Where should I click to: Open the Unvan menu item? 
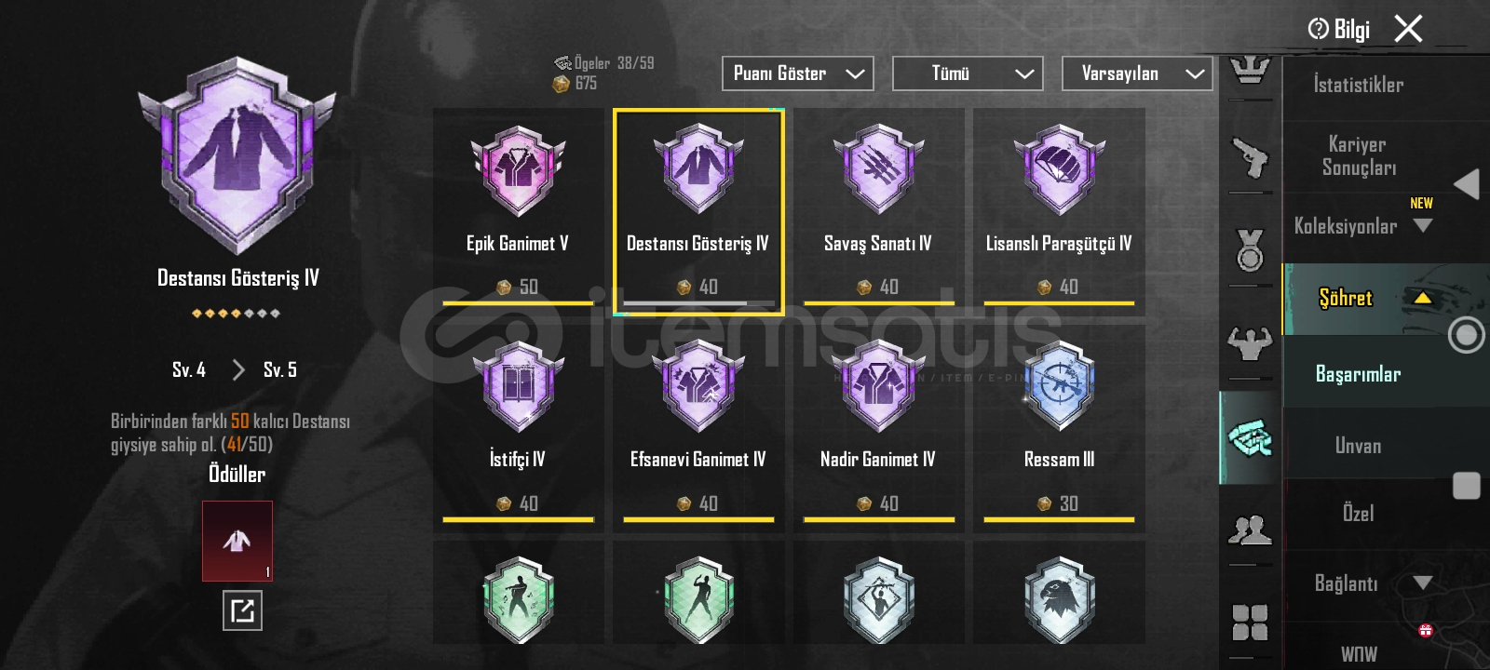coord(1358,446)
